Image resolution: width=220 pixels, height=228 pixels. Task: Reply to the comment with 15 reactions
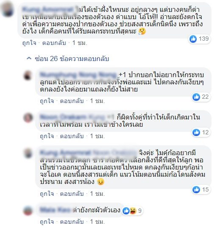click(x=72, y=194)
